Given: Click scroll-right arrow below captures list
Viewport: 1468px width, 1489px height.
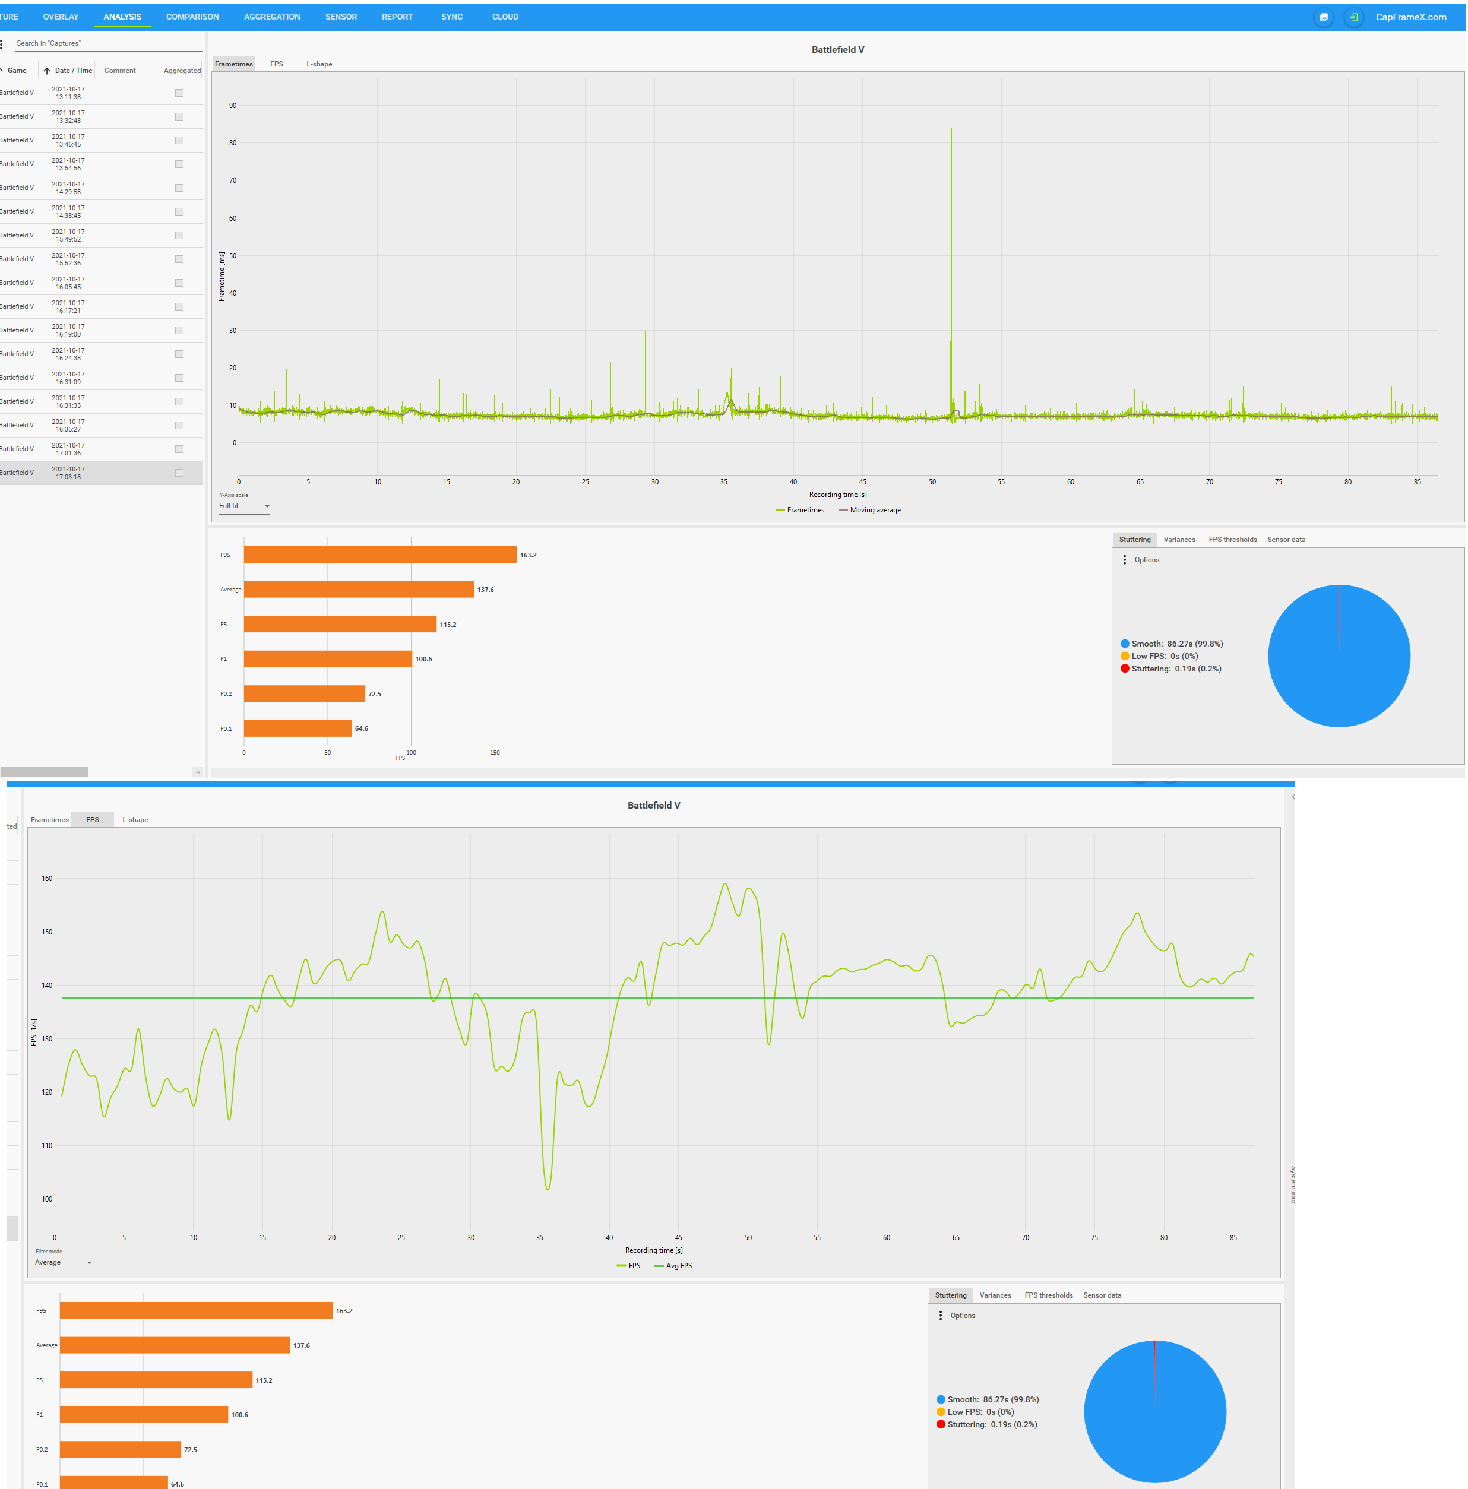Looking at the screenshot, I should tap(197, 771).
